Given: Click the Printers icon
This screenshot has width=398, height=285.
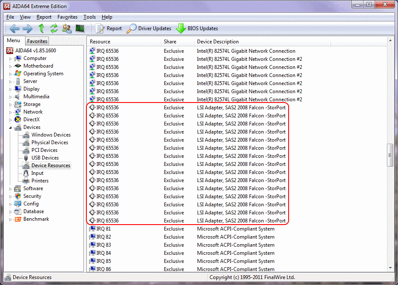Looking at the screenshot, I should [x=26, y=181].
